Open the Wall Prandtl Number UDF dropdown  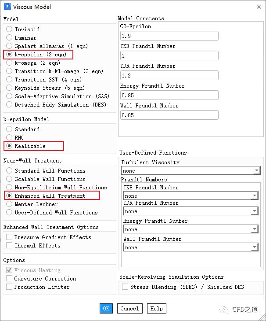[254, 247]
